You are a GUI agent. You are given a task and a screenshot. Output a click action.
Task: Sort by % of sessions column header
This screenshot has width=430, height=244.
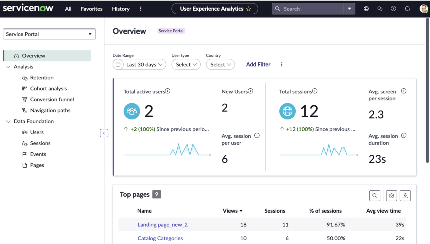326,211
